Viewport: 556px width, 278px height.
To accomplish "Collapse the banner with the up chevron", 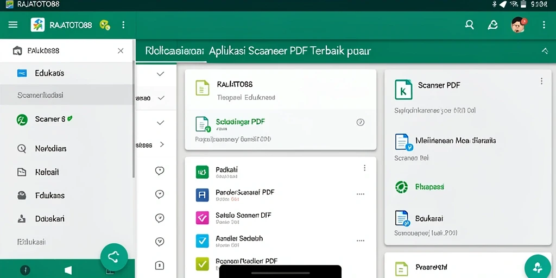I will [545, 51].
